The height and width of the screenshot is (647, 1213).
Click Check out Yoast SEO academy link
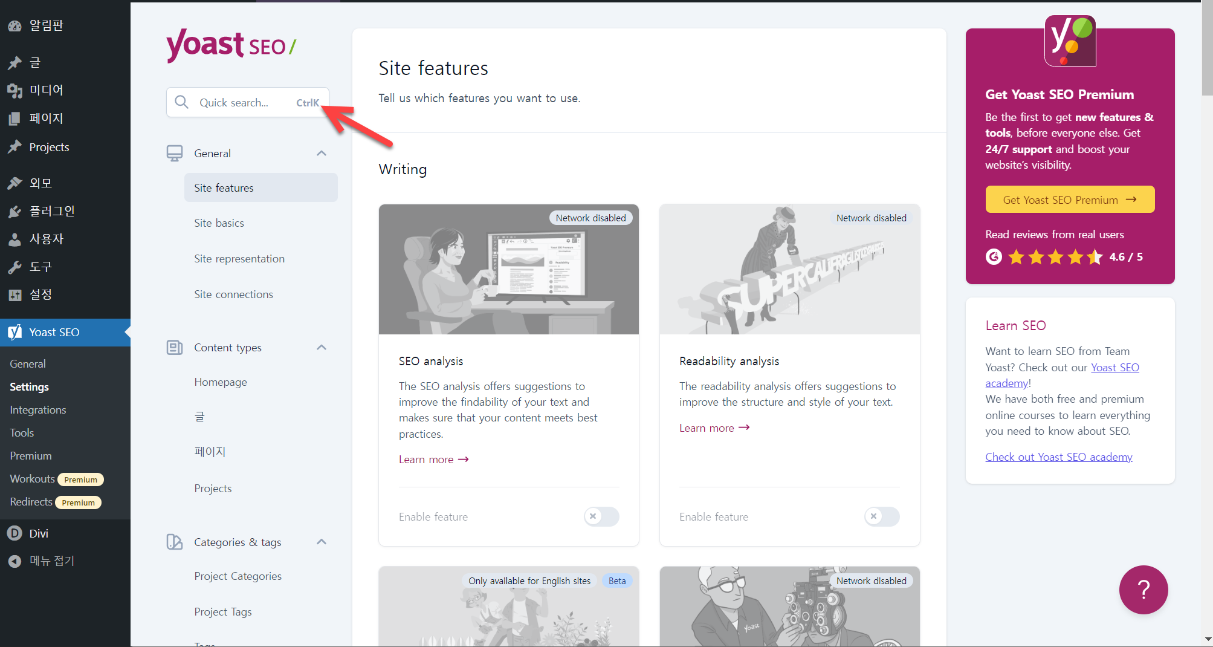click(1058, 457)
